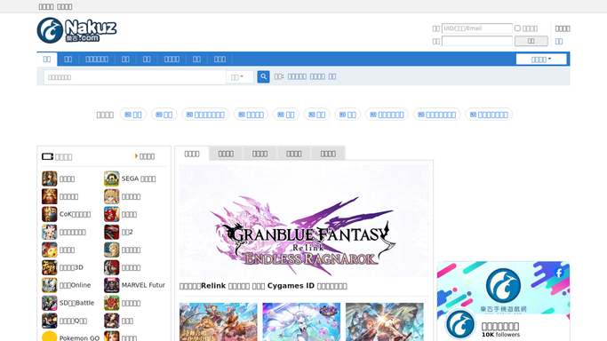Open the icon beside the entry ending in 3D

pos(50,267)
